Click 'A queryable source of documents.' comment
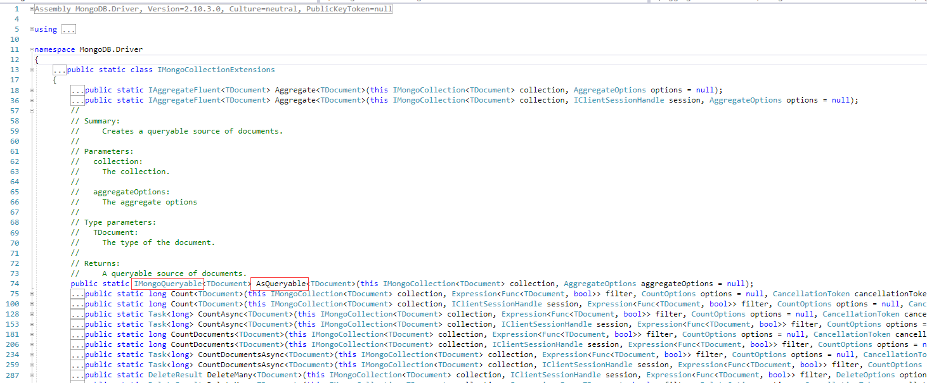This screenshot has height=383, width=927. (174, 272)
